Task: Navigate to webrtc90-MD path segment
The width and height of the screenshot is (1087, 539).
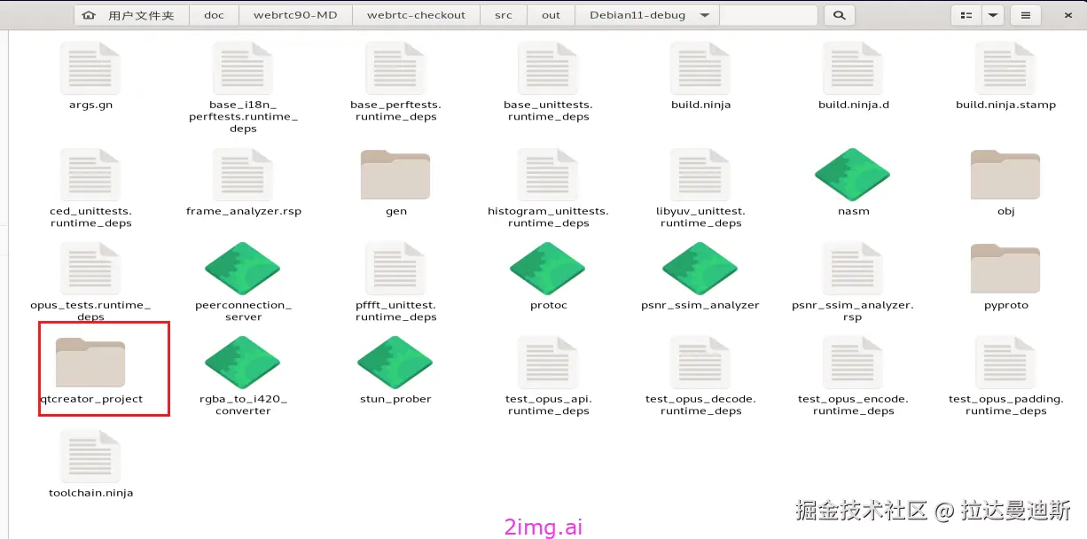Action: click(295, 15)
